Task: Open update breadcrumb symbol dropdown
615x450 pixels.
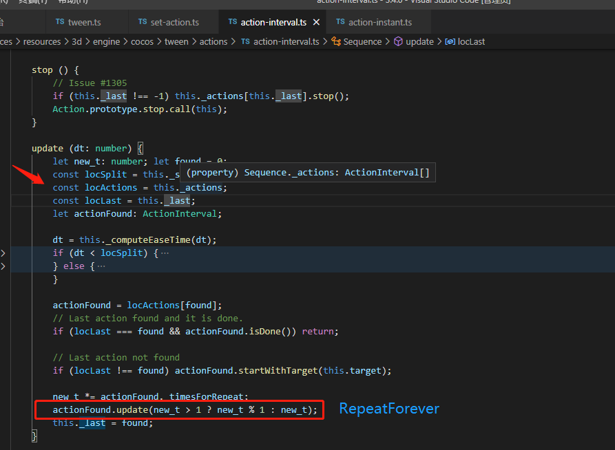Action: click(419, 41)
